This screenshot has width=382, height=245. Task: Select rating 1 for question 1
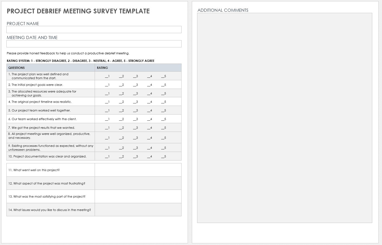pos(107,76)
